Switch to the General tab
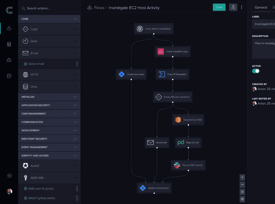 click(261, 7)
